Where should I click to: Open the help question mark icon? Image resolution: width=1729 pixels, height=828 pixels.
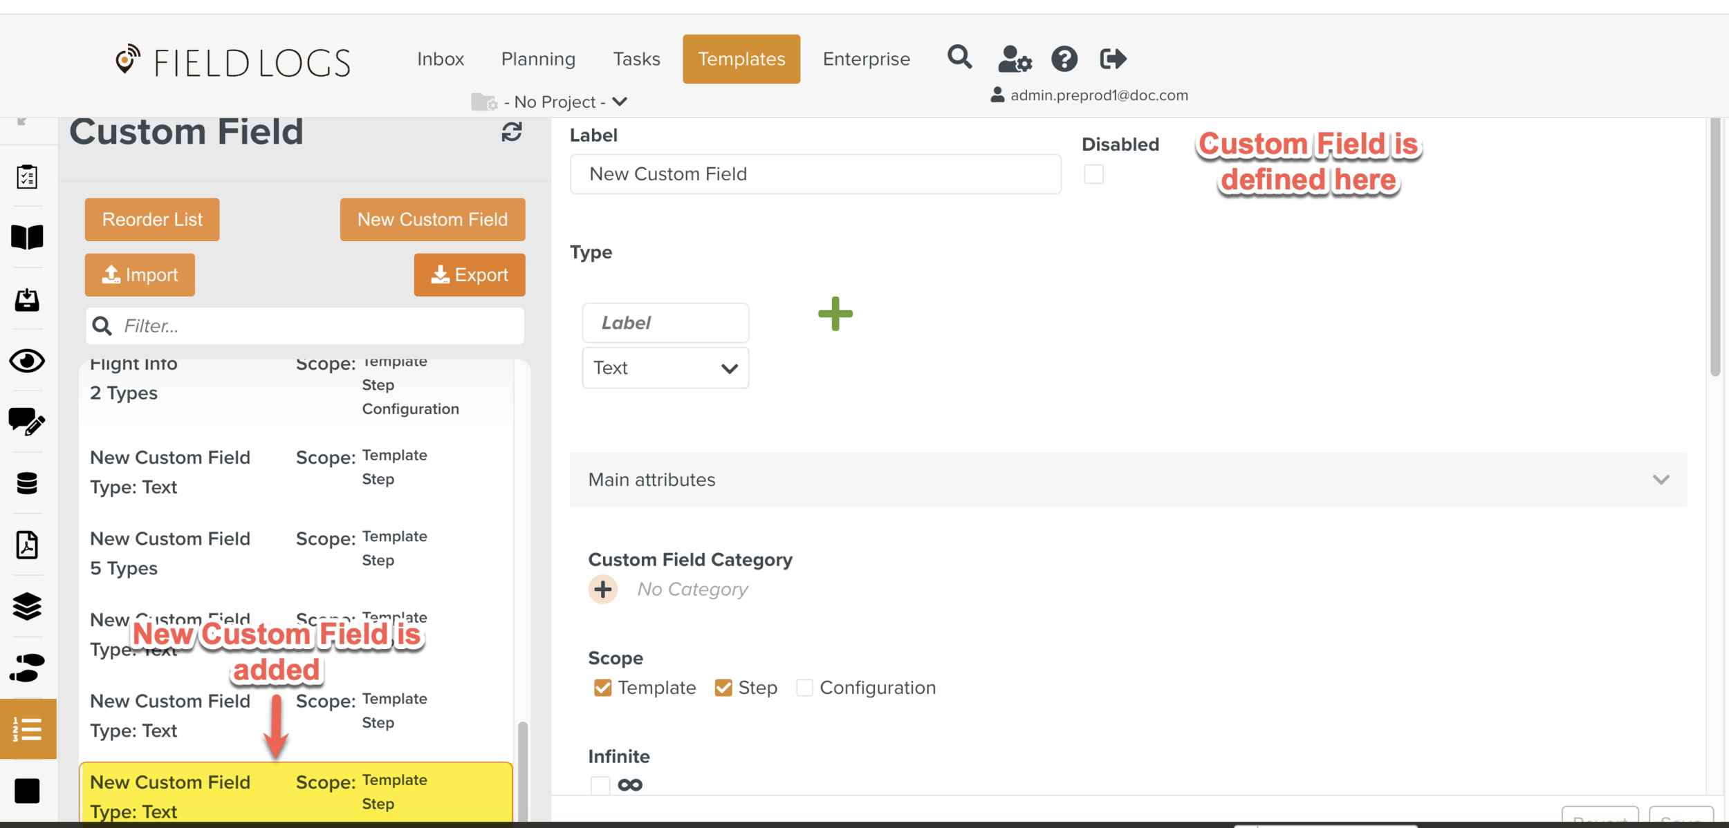point(1064,59)
